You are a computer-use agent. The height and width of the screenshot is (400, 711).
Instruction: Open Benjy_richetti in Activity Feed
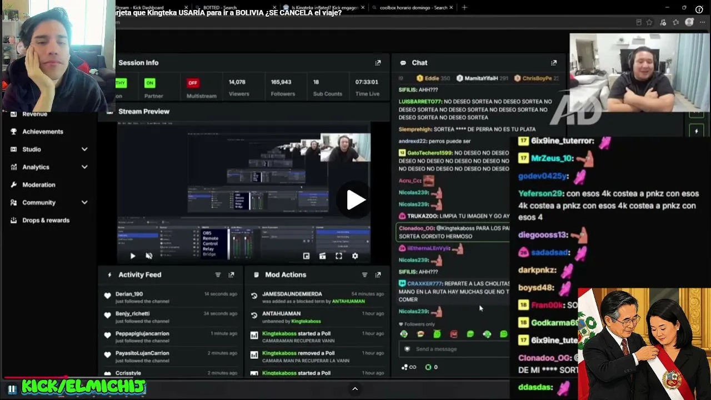coord(132,314)
